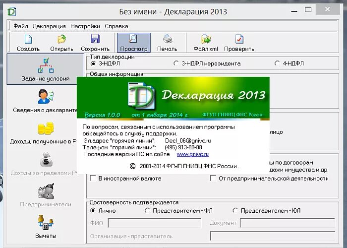
Task: Click the Организация - представитель field
Action: click(273, 236)
